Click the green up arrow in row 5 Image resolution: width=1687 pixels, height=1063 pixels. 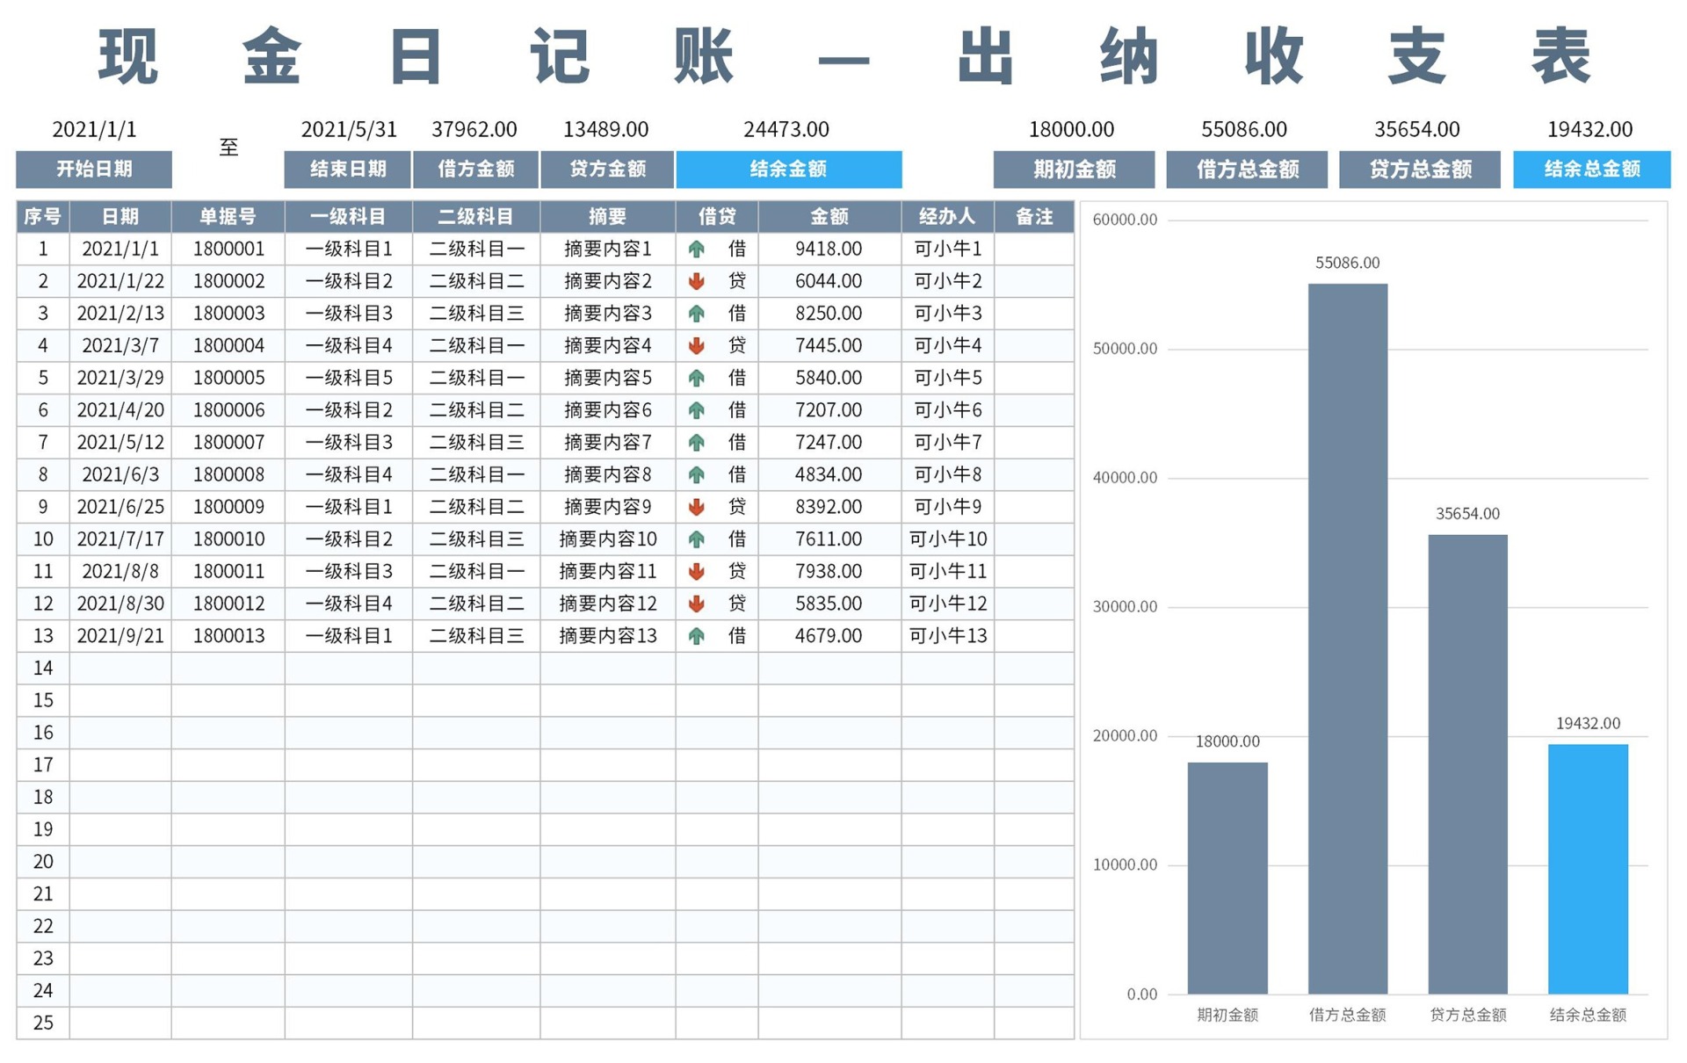(x=696, y=379)
